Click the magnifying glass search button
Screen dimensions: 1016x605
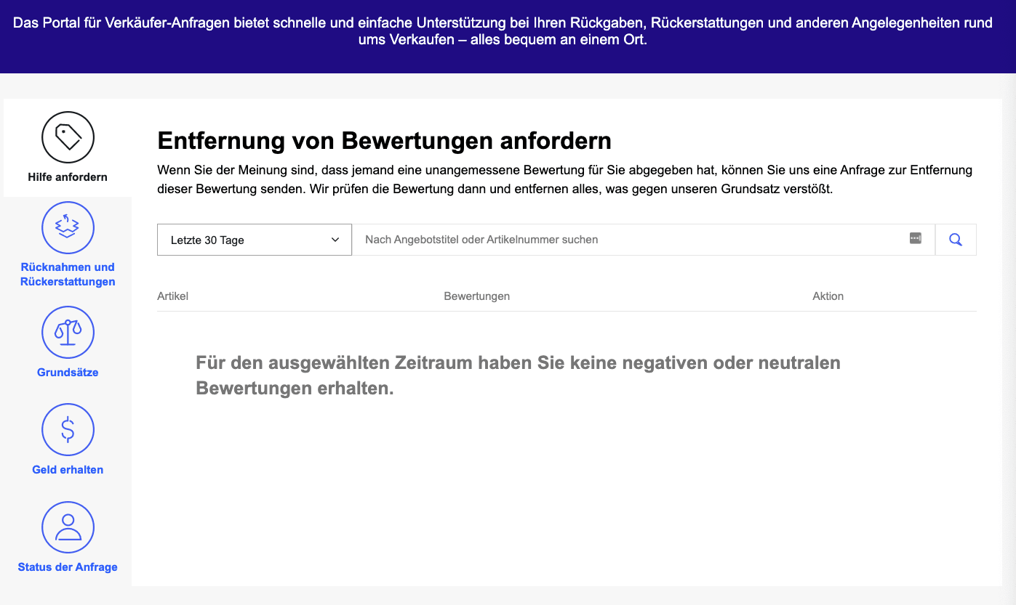pos(955,240)
